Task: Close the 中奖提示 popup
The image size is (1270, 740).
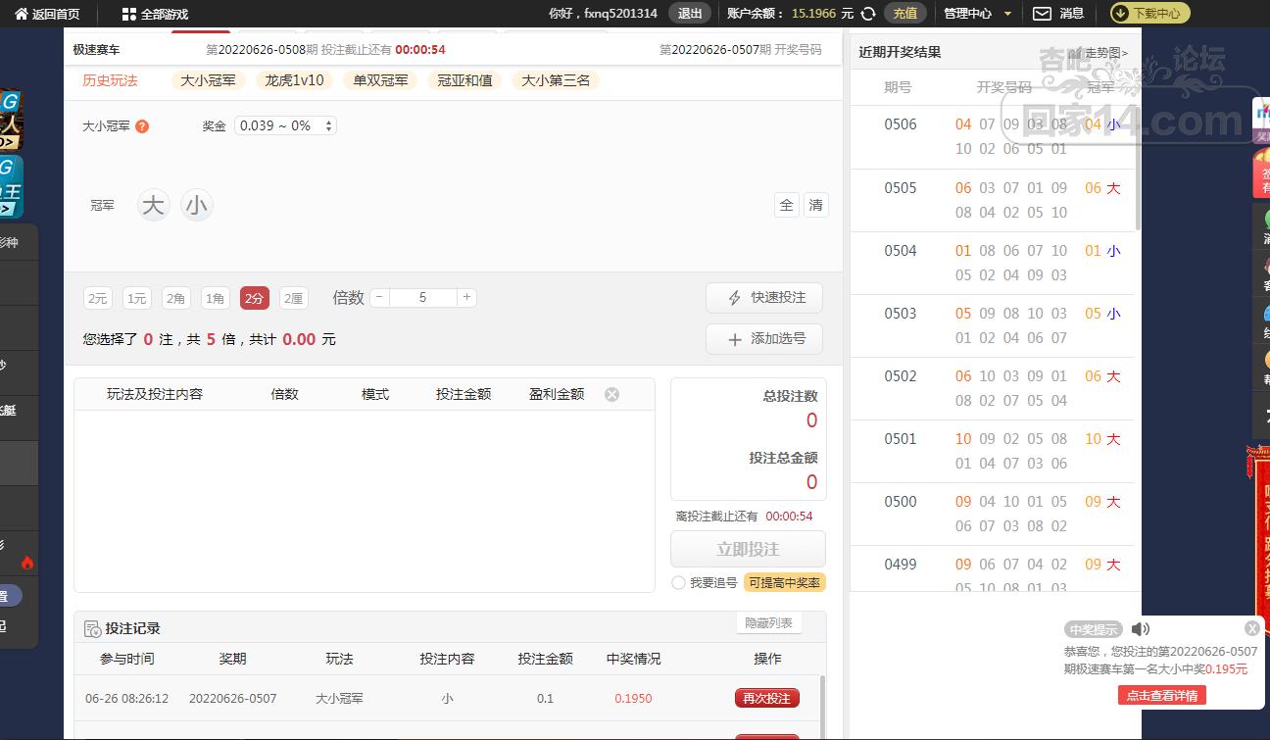Action: tap(1251, 628)
